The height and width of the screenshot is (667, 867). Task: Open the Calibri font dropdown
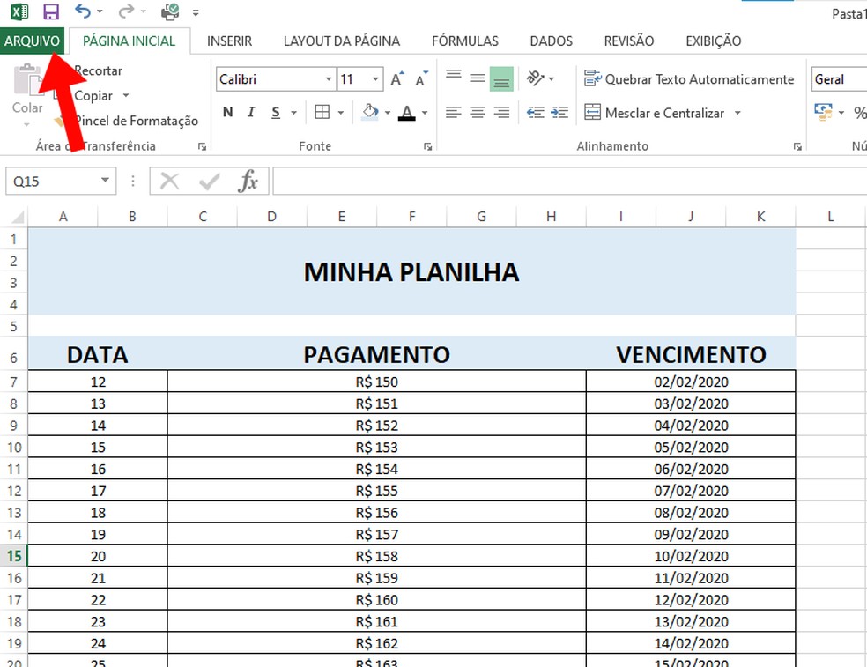(x=330, y=79)
